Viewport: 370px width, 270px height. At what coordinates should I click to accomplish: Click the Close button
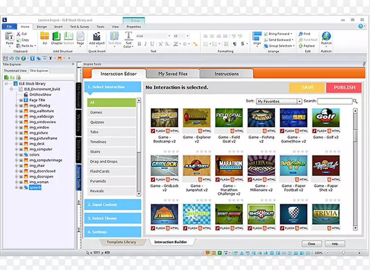tap(311, 244)
